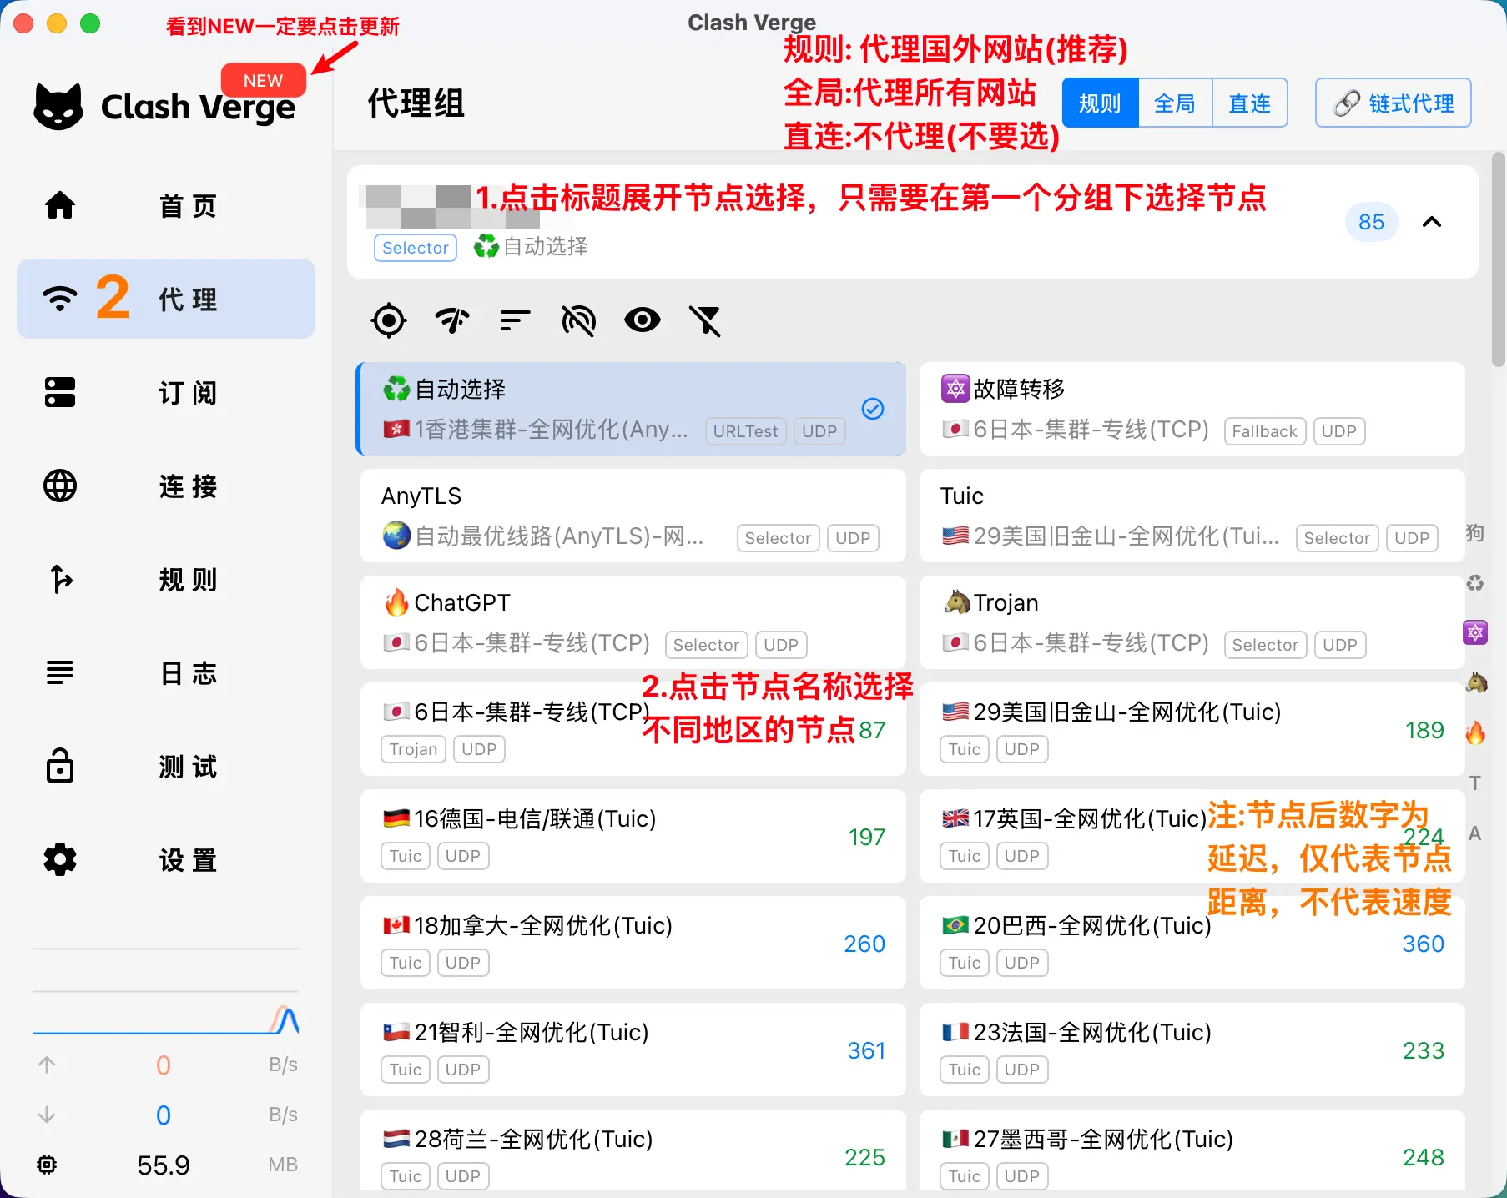The width and height of the screenshot is (1507, 1198).
Task: Click the sort list icon in toolbar
Action: click(515, 320)
